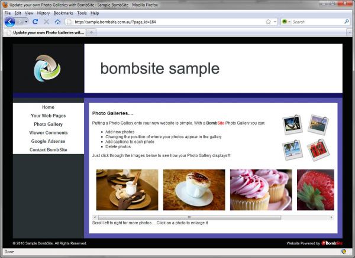Open the View menu
This screenshot has width=355, height=258.
[29, 13]
